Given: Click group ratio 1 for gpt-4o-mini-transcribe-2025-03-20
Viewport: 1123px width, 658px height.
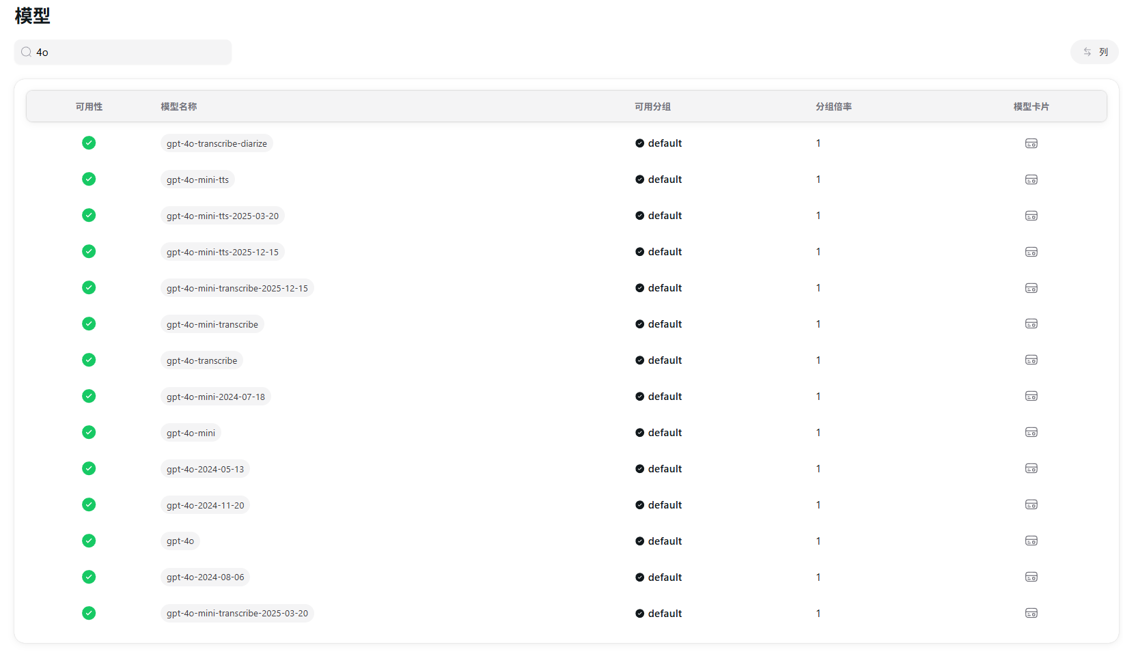Looking at the screenshot, I should (x=818, y=614).
